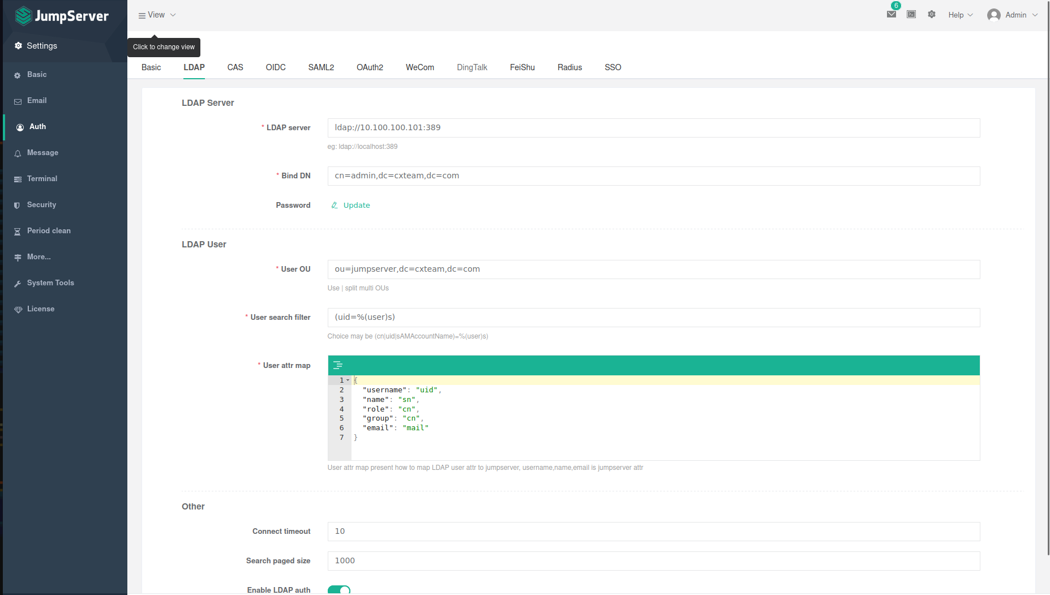Check notifications via the envelope icon
The width and height of the screenshot is (1050, 595).
pos(890,14)
